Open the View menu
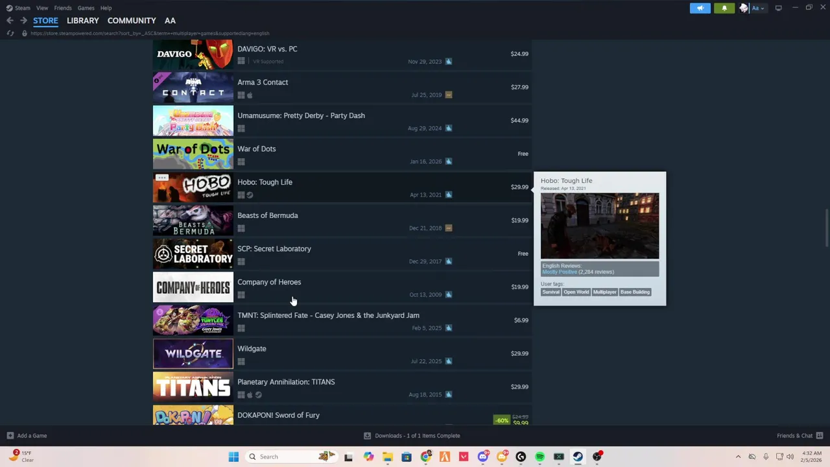Image resolution: width=830 pixels, height=467 pixels. [42, 8]
